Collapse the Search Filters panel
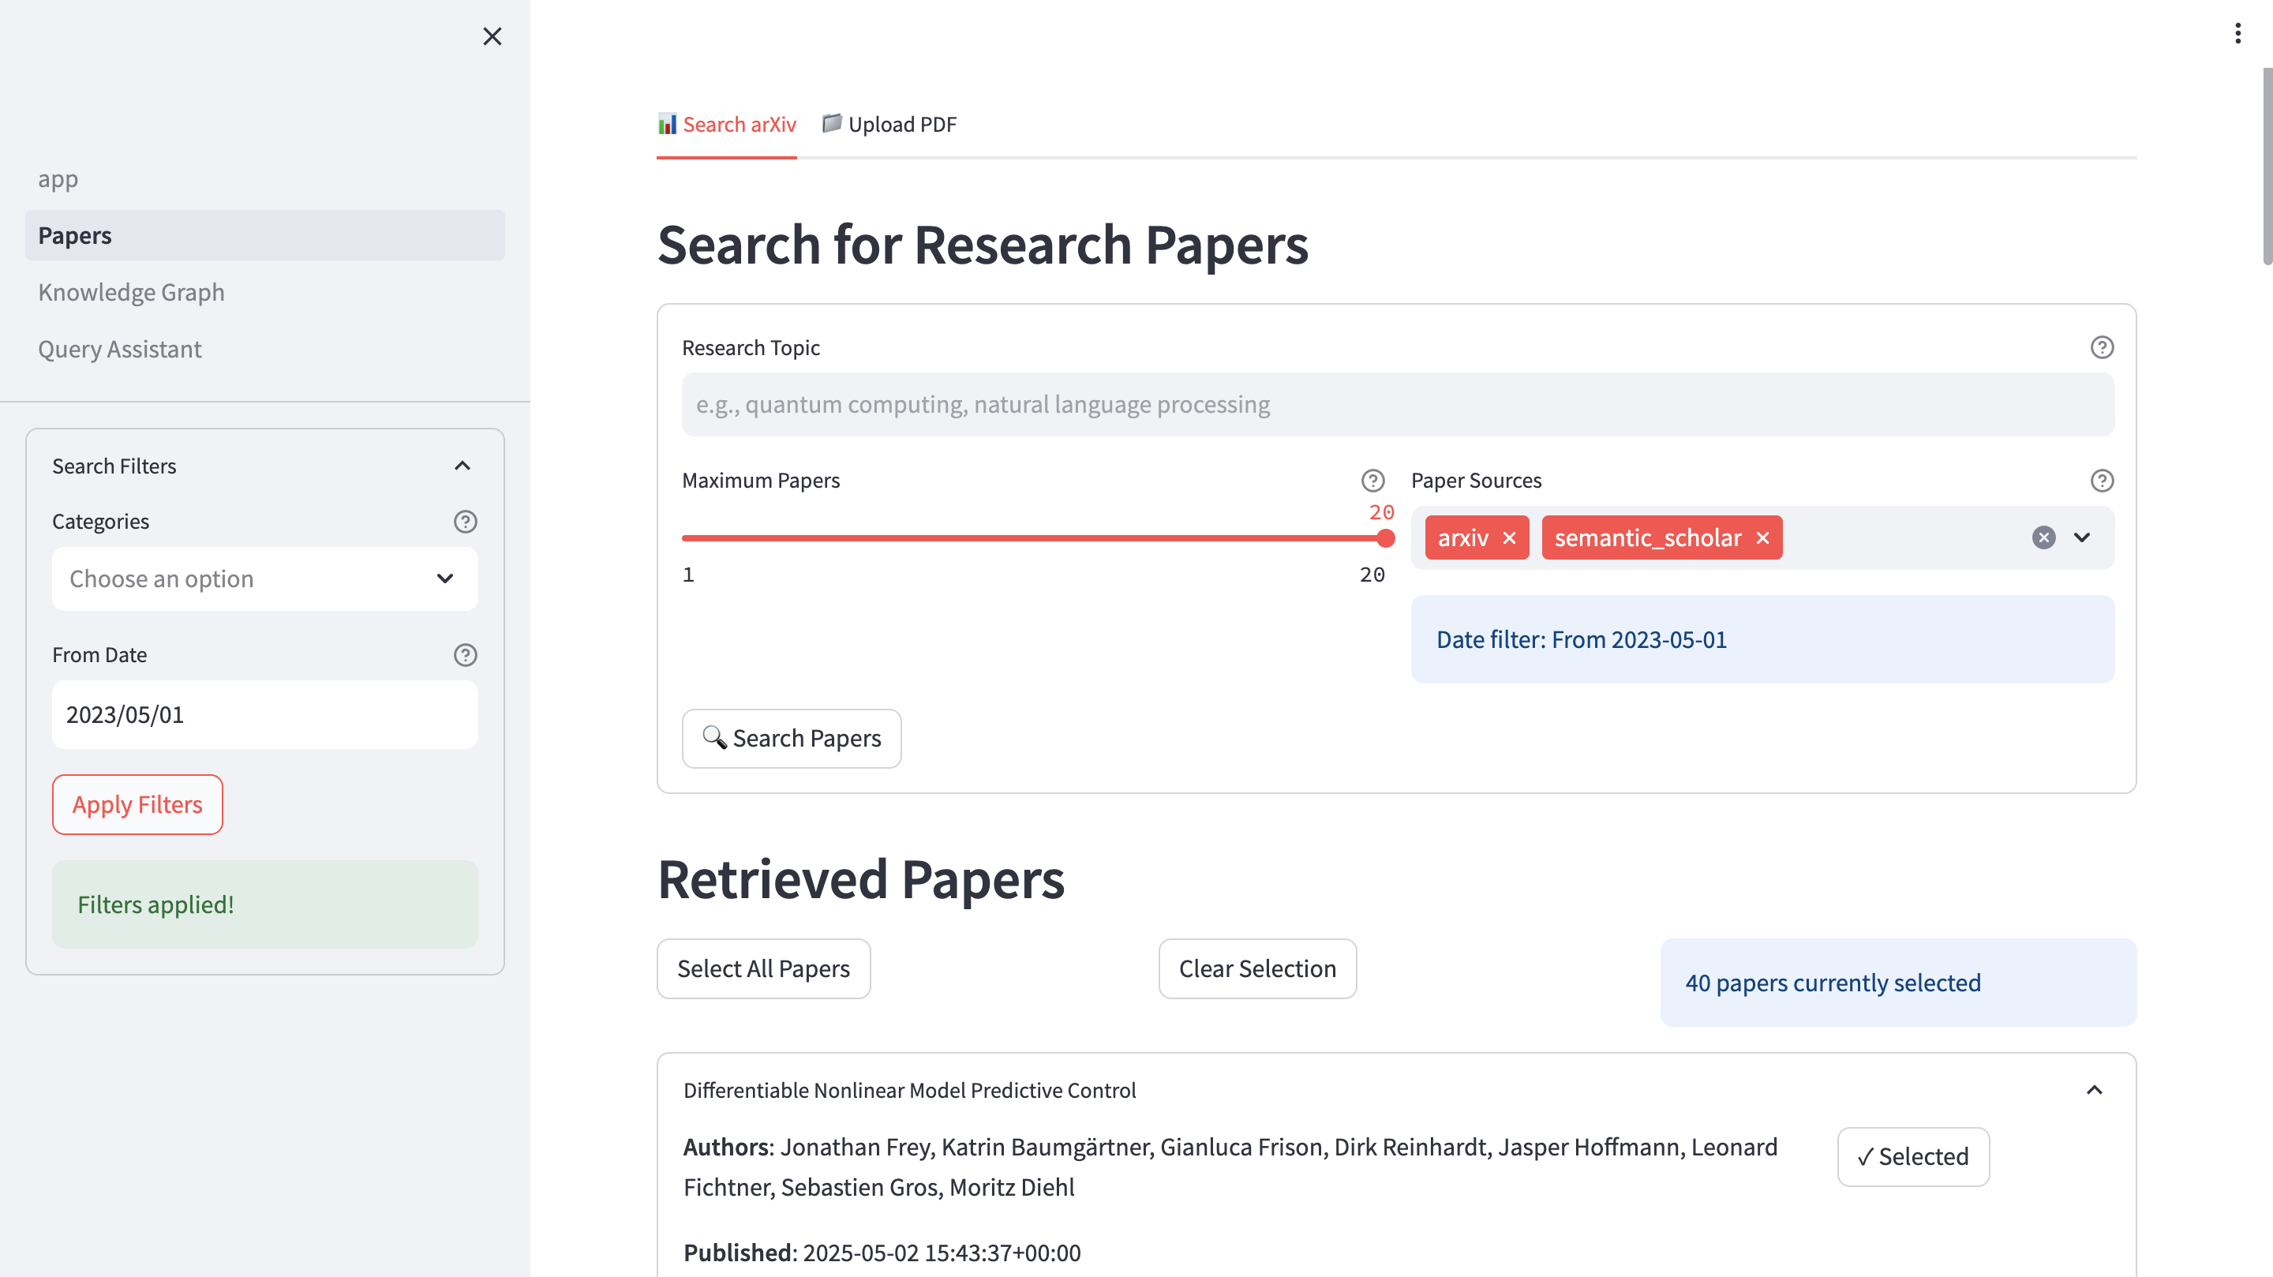Image resolution: width=2273 pixels, height=1277 pixels. pyautogui.click(x=462, y=466)
